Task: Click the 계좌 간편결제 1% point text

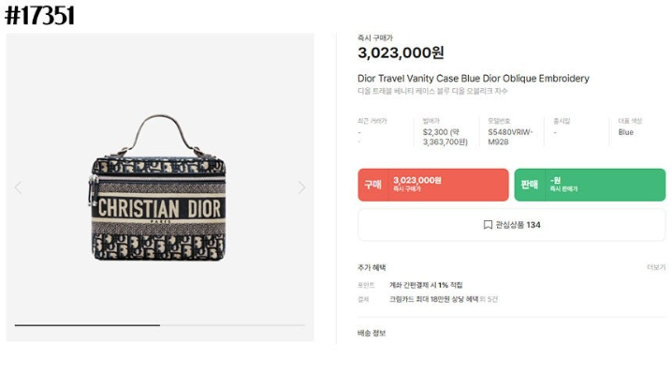Action: coord(426,285)
